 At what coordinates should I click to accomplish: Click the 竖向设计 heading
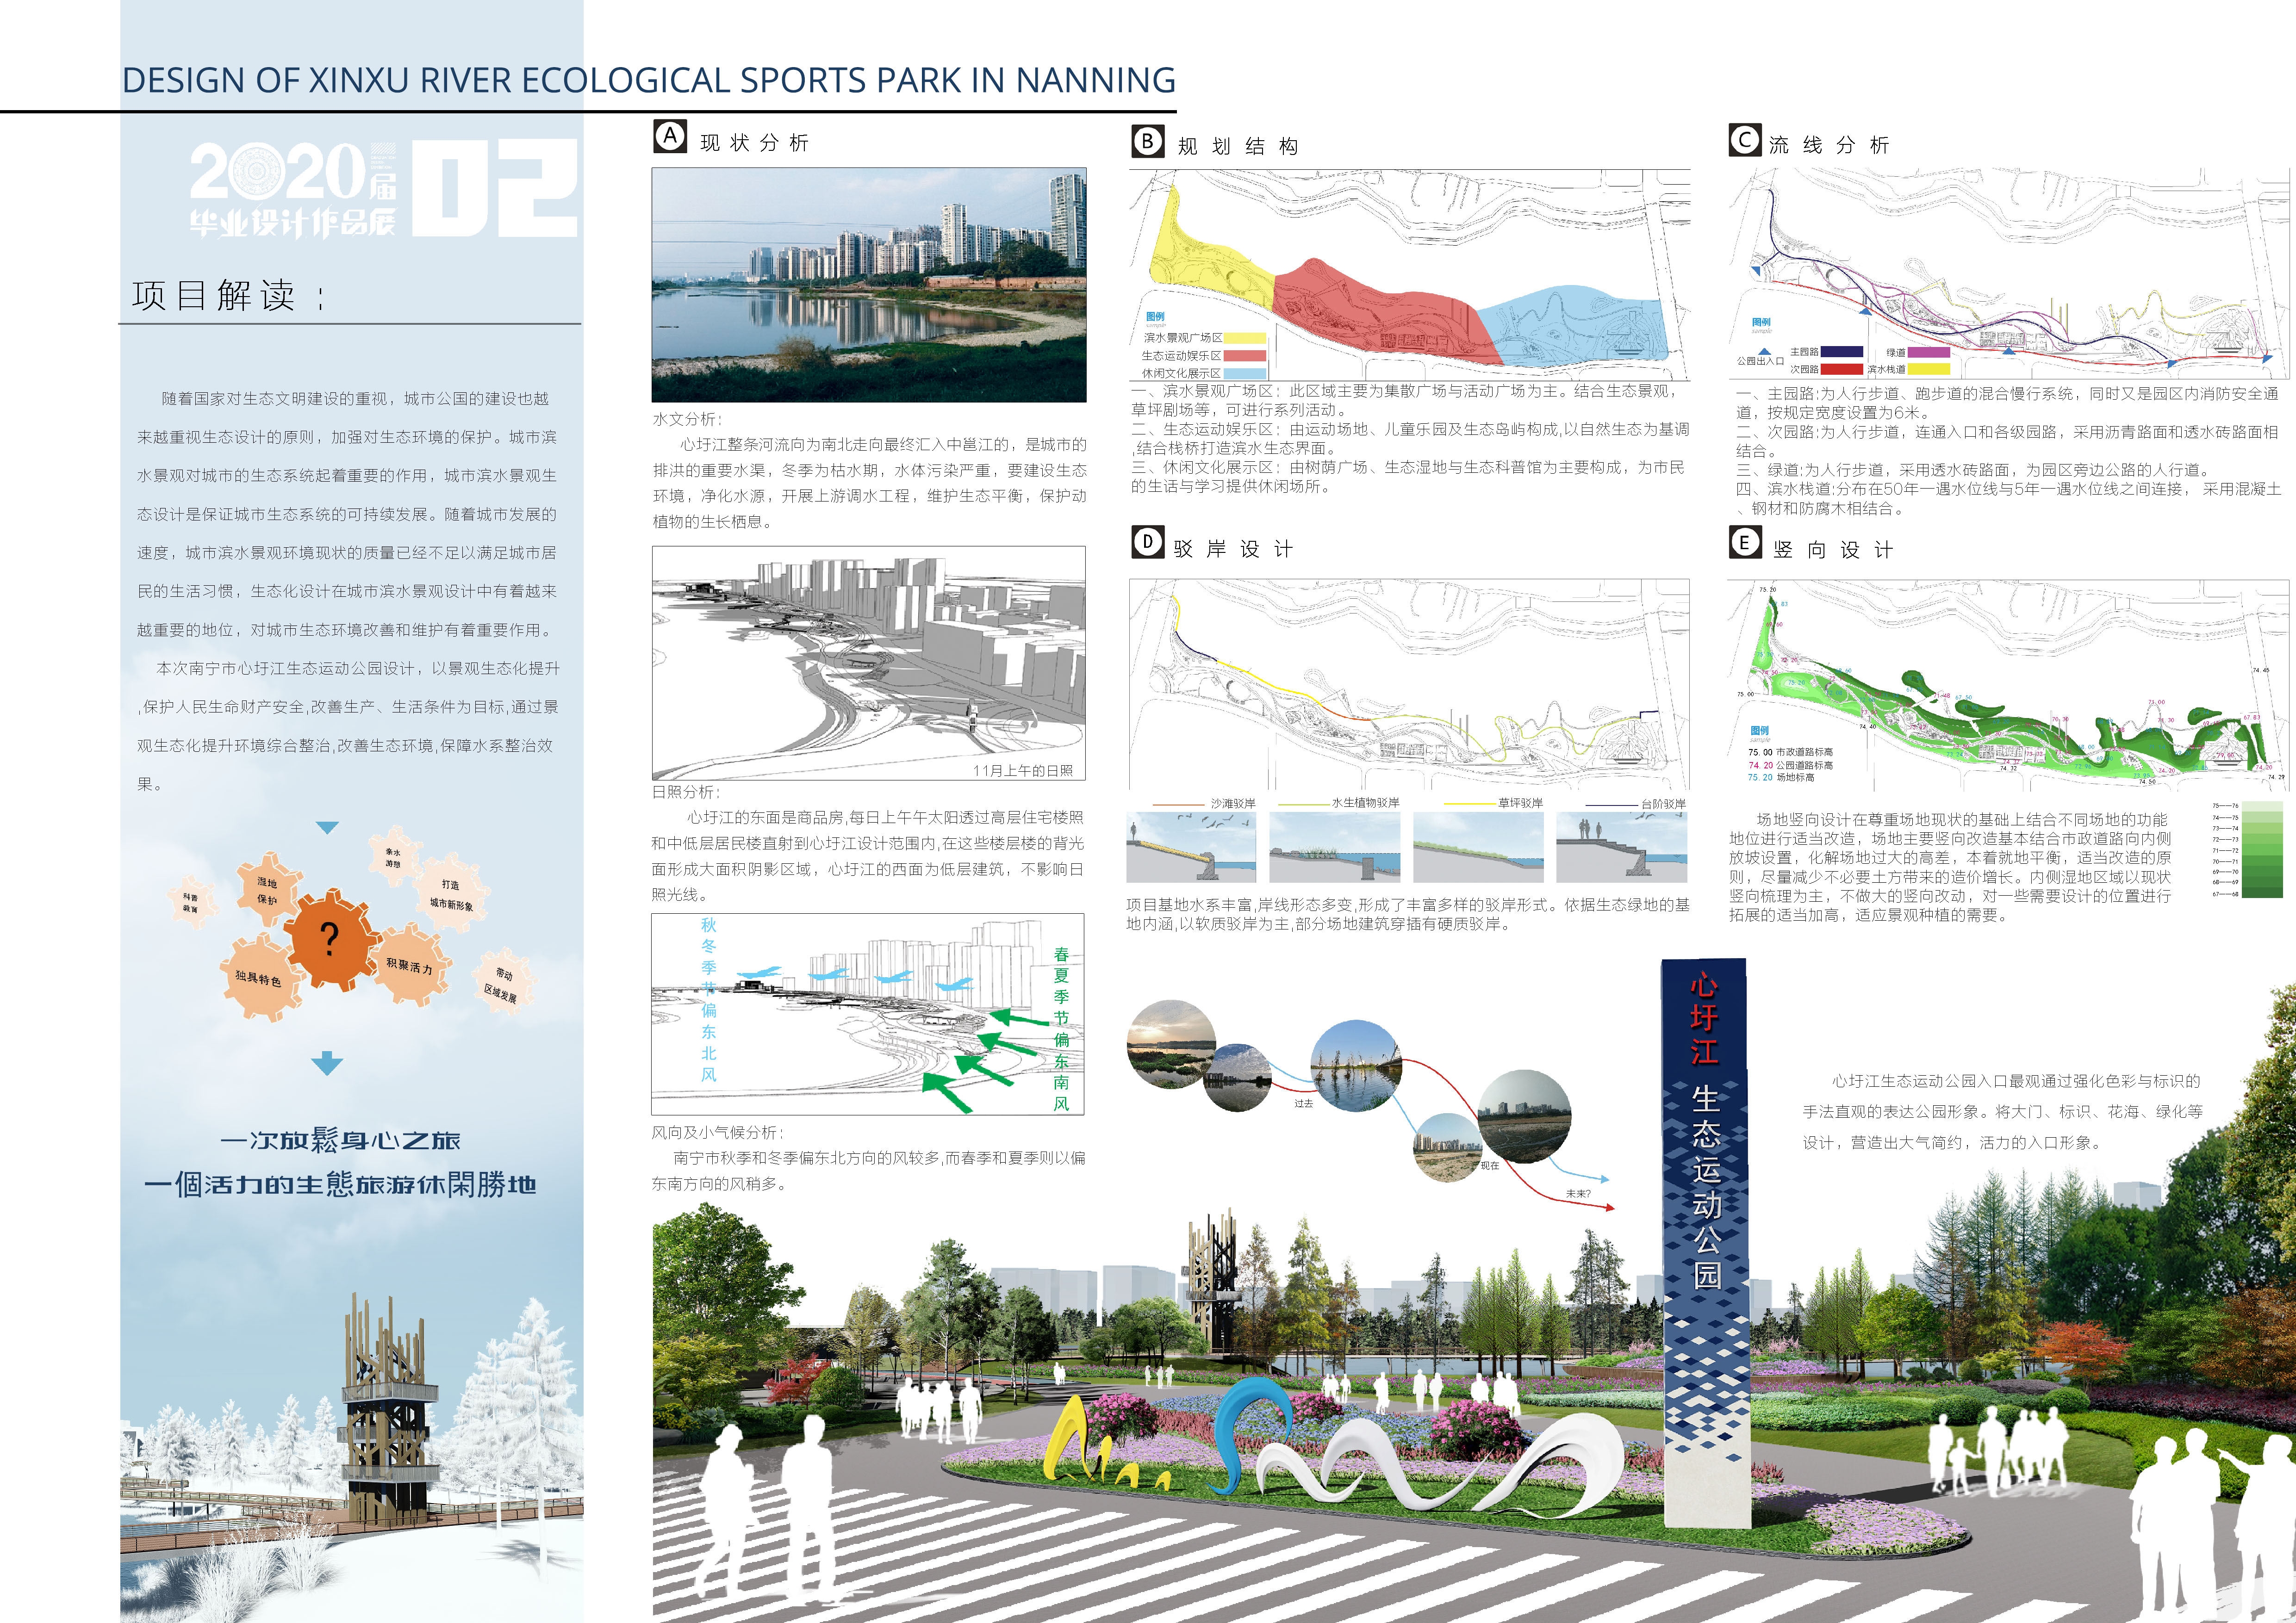(x=1833, y=550)
